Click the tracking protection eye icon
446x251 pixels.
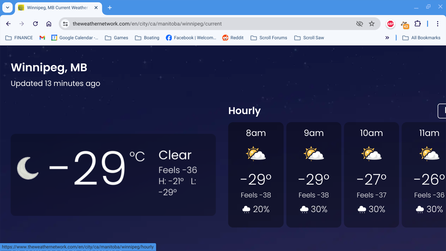pos(359,24)
